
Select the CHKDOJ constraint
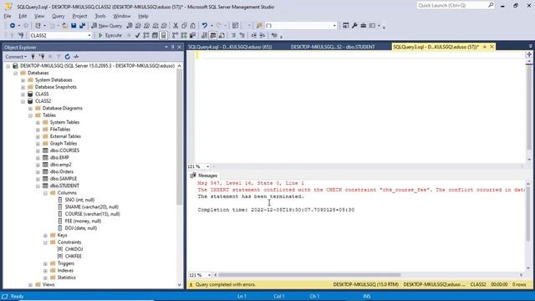[74, 249]
